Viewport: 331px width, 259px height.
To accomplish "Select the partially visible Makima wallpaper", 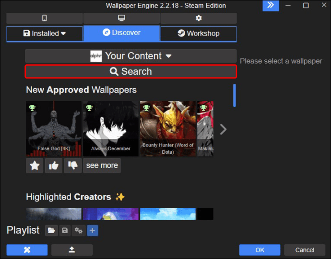I will pos(205,129).
